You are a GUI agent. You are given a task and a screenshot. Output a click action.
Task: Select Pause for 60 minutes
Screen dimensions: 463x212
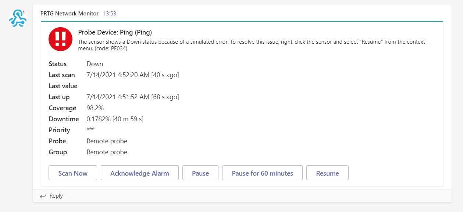pyautogui.click(x=262, y=173)
